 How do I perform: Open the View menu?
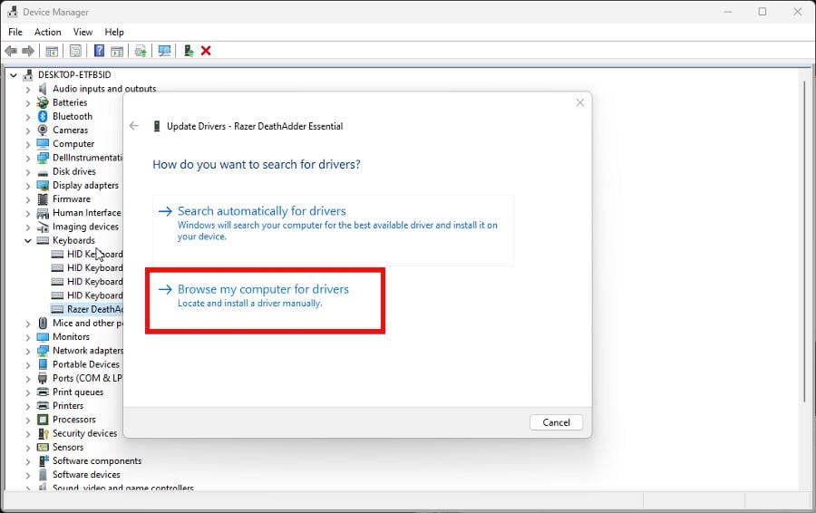point(83,32)
